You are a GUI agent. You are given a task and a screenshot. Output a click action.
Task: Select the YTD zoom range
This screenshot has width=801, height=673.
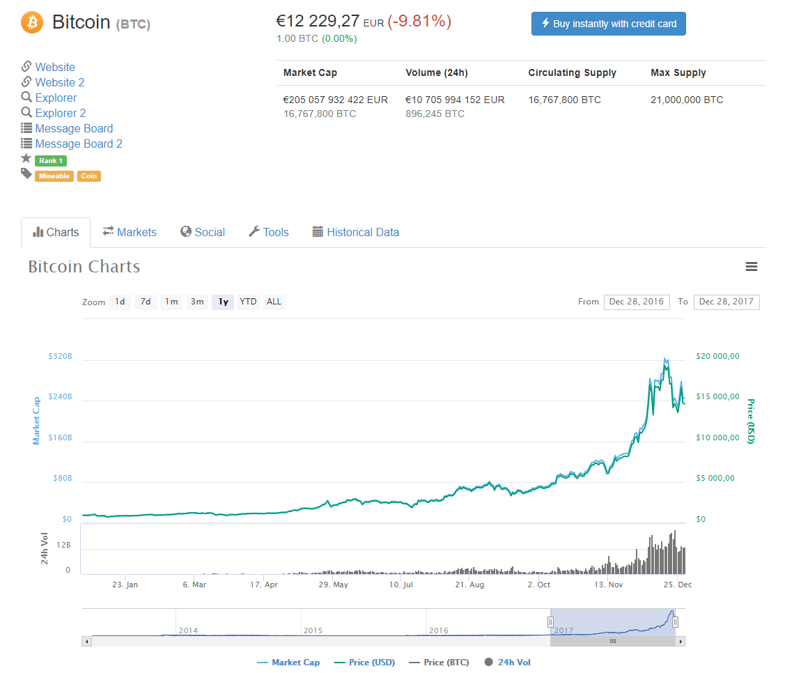[248, 302]
